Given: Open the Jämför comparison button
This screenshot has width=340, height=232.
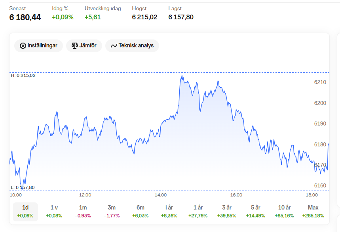Looking at the screenshot, I should pyautogui.click(x=84, y=46).
